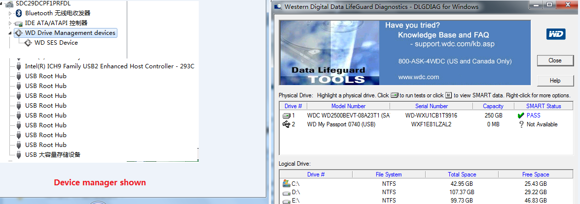Click the 250 GB capacity cell
Screen dimensions: 580x204
pos(493,116)
